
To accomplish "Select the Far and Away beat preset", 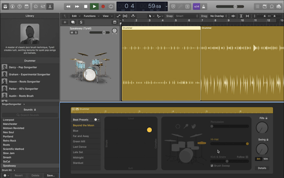I will click(81, 136).
